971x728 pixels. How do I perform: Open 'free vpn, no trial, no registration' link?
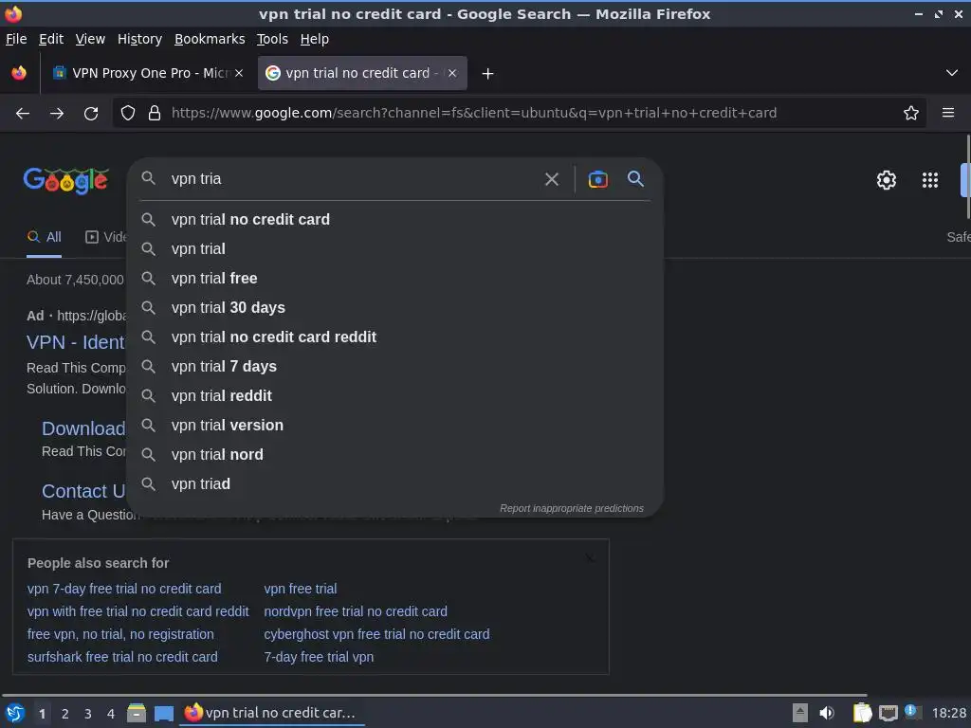pos(120,634)
